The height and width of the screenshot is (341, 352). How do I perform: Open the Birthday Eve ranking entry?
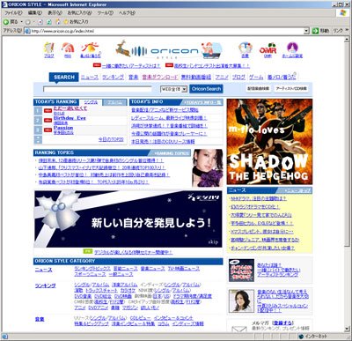[70, 118]
